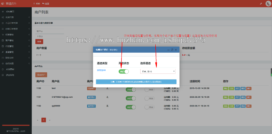Expand 往期订单管理 using its chevron
272x134 pixels.
click(29, 29)
